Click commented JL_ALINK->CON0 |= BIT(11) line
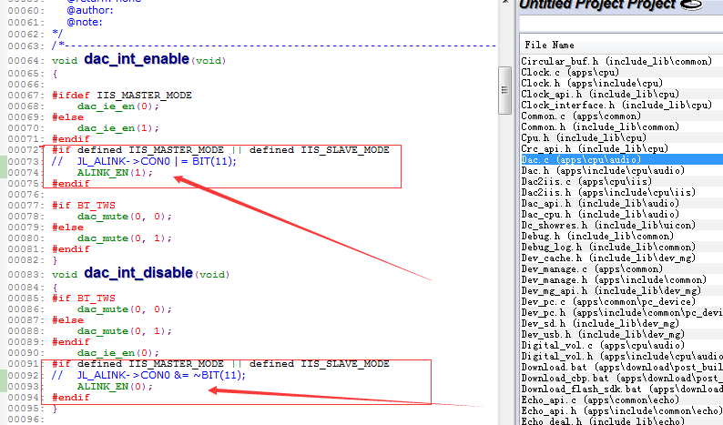723x425 pixels. tap(144, 161)
